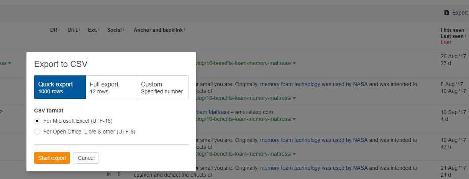Choose the Custom Specified number tab
Image resolution: width=469 pixels, height=179 pixels.
[x=162, y=87]
